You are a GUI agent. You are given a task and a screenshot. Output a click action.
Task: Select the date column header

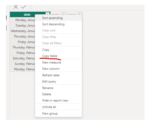[27, 15]
